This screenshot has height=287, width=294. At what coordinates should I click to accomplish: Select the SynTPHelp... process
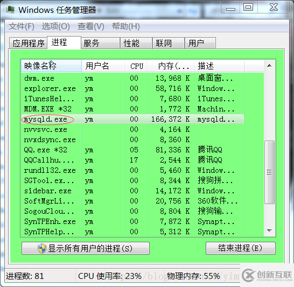click(x=132, y=232)
